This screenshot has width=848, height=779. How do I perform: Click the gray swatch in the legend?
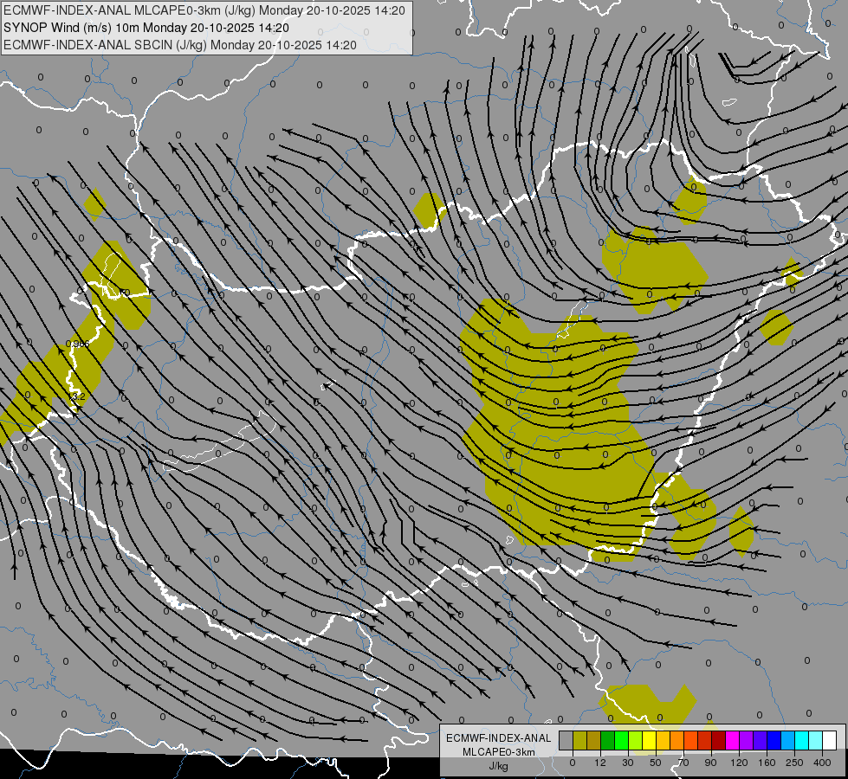pyautogui.click(x=566, y=740)
